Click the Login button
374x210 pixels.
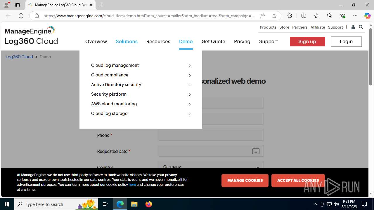(346, 41)
